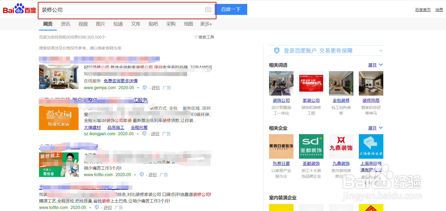
Task: Click the 装修就上 ad thumbnail
Action: 59,165
